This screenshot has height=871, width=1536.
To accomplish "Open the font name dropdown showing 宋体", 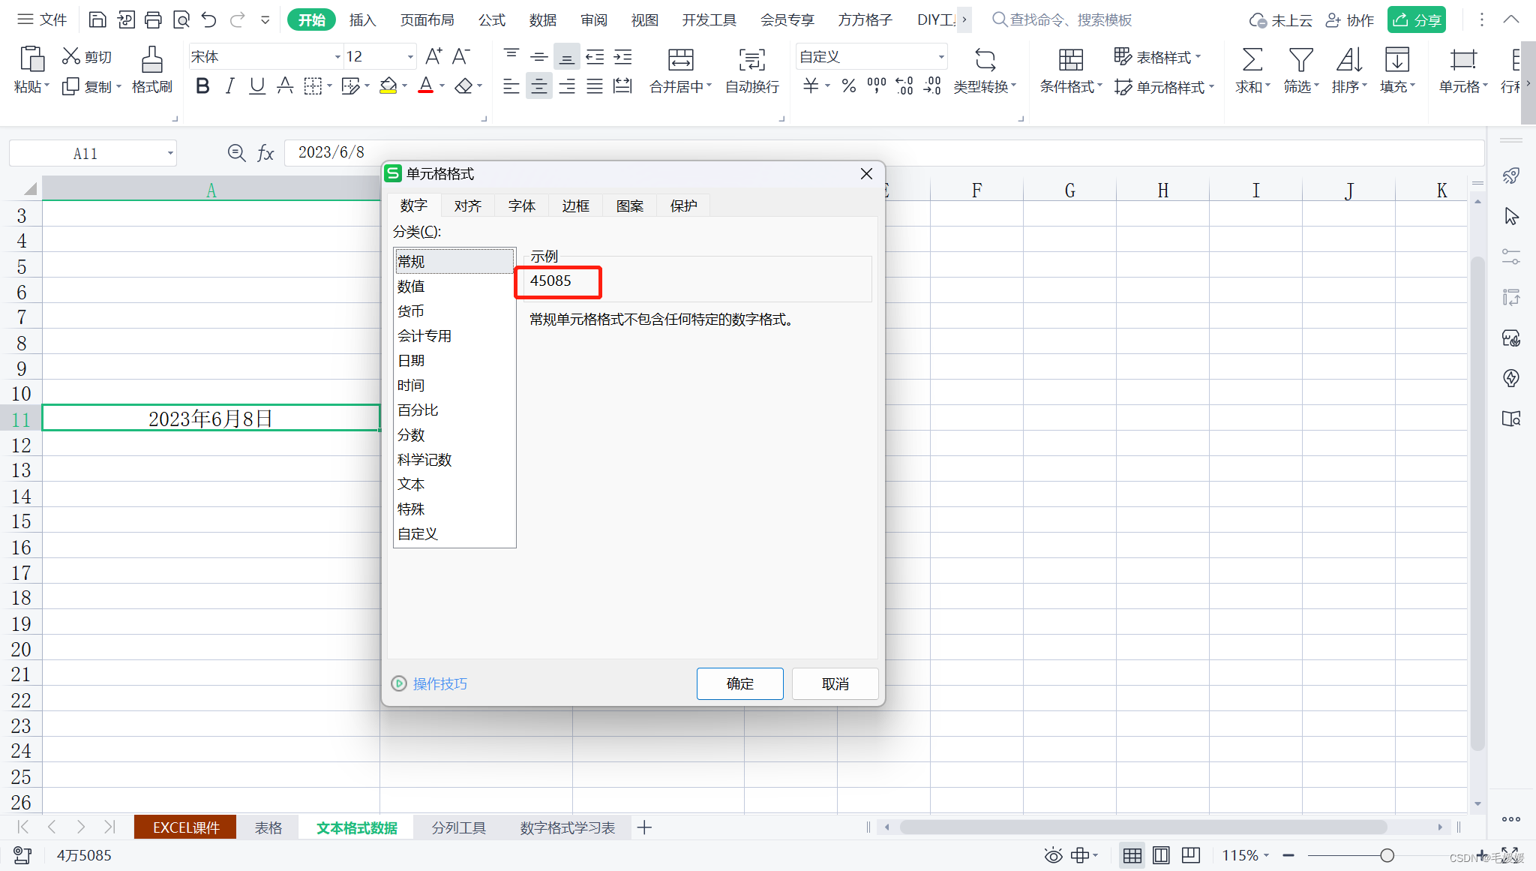I will tap(337, 57).
